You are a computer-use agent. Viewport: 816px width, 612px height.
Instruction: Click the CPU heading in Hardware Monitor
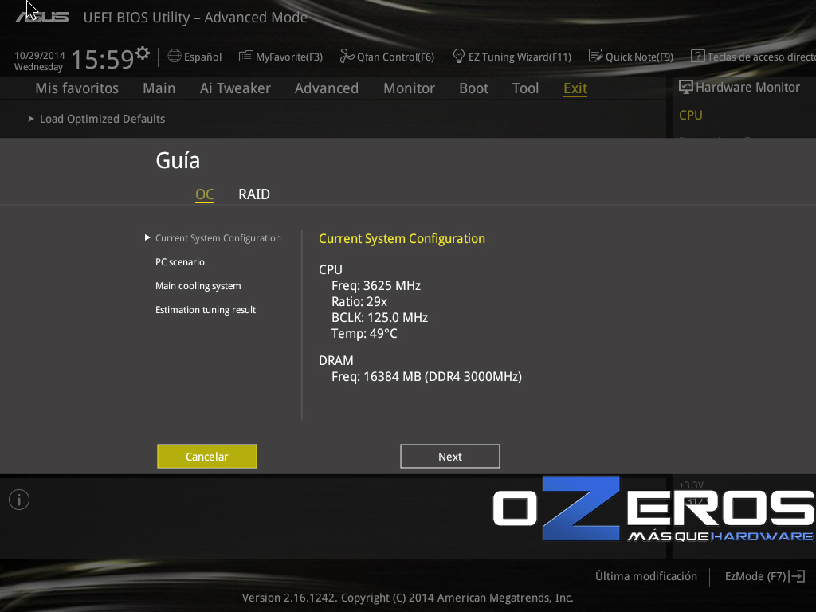691,115
